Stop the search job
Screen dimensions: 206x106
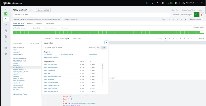tap(174, 19)
